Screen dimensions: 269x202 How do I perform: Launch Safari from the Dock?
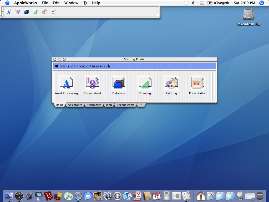[78, 196]
